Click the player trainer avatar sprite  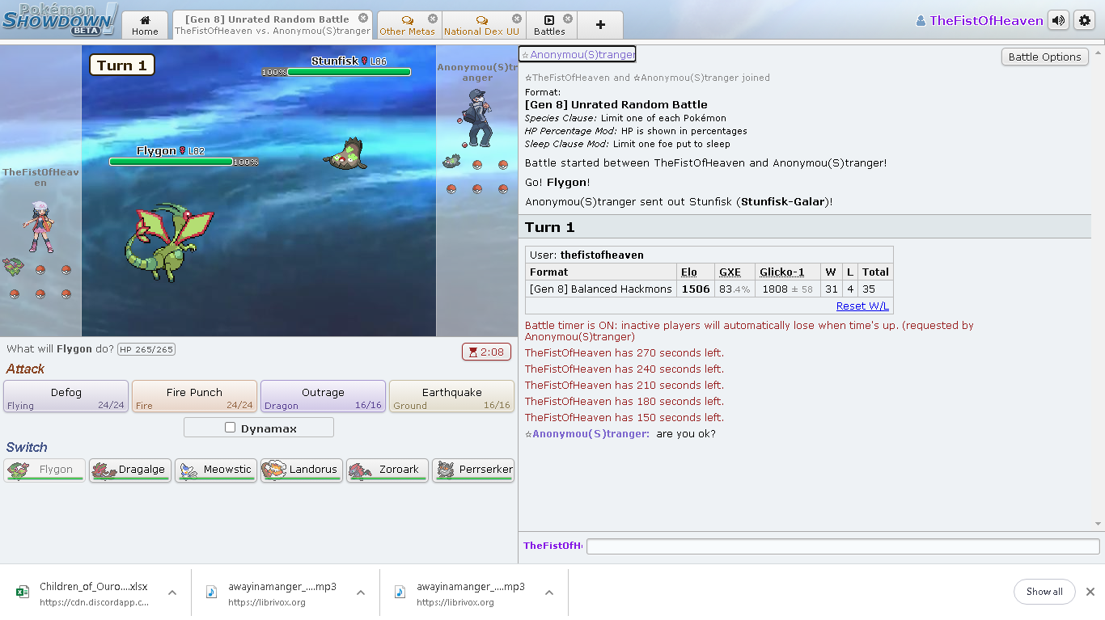(40, 227)
